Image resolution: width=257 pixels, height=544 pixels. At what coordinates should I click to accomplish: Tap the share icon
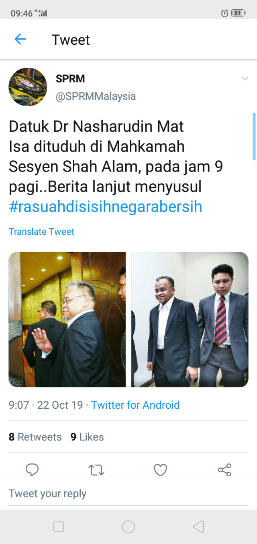pos(224,470)
